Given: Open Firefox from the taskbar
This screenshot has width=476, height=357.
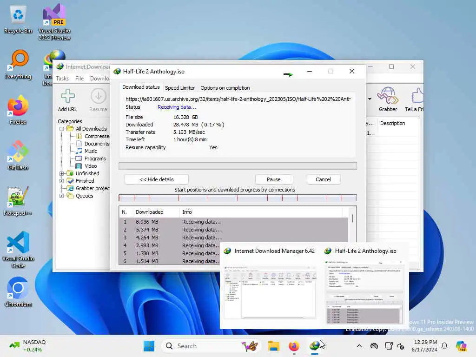Looking at the screenshot, I should click(x=294, y=346).
